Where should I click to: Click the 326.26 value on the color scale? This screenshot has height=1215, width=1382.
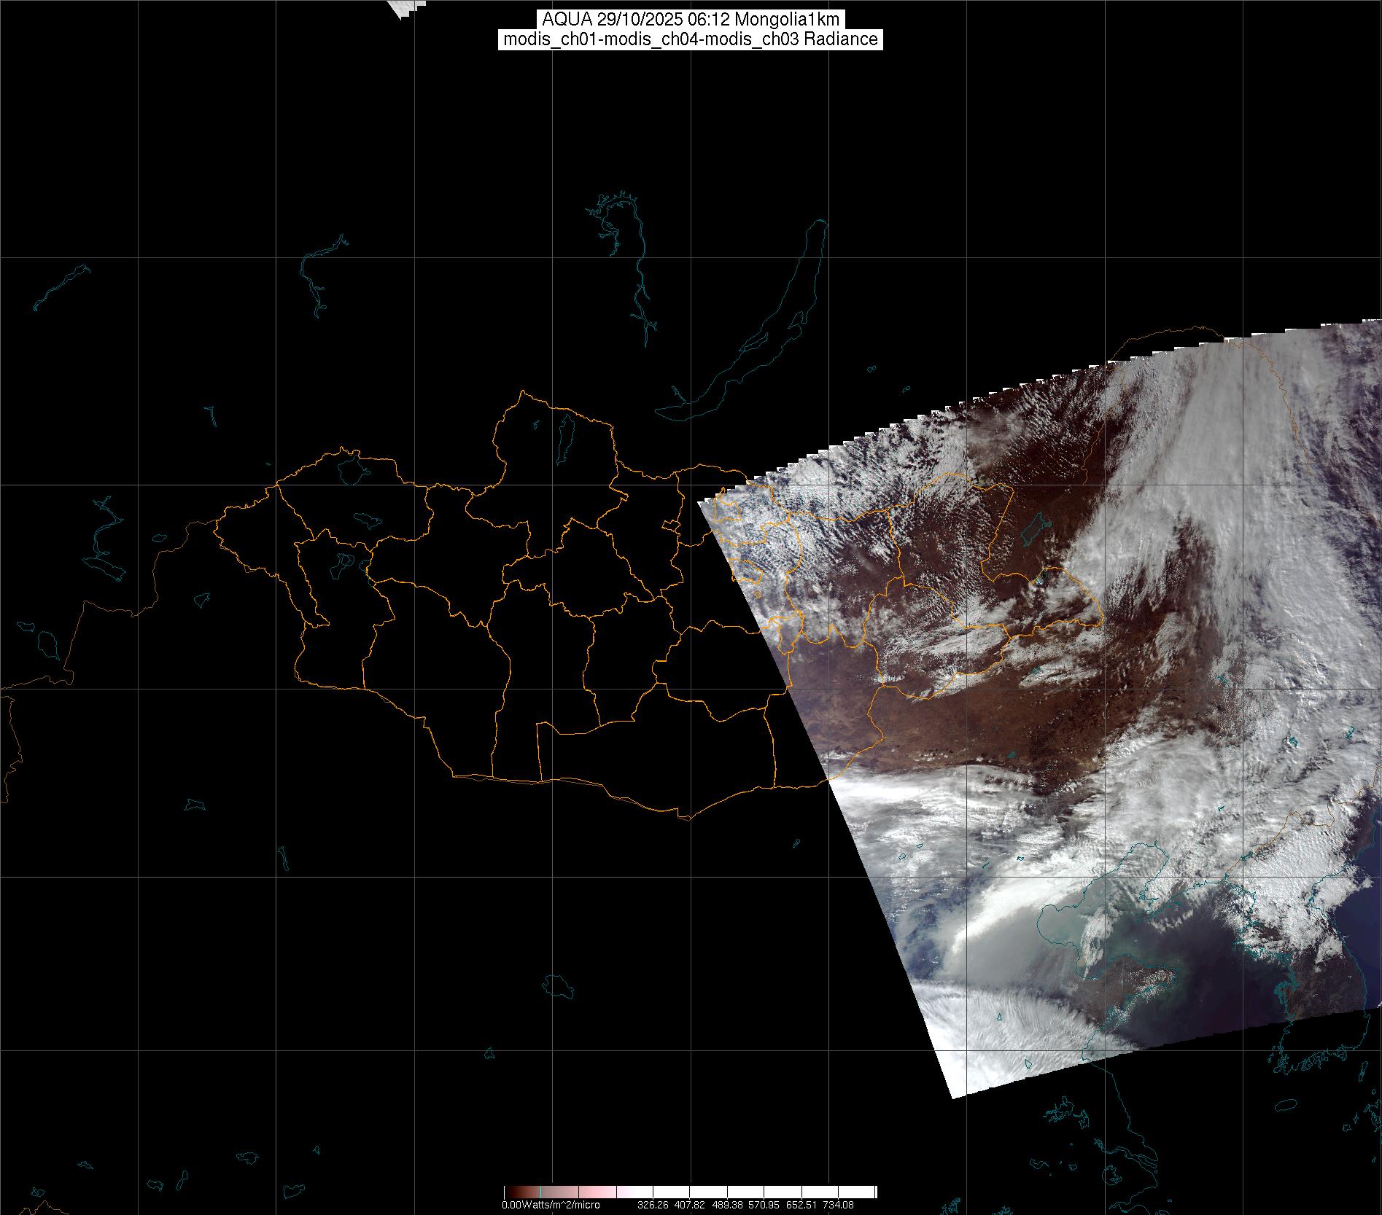pos(652,1205)
